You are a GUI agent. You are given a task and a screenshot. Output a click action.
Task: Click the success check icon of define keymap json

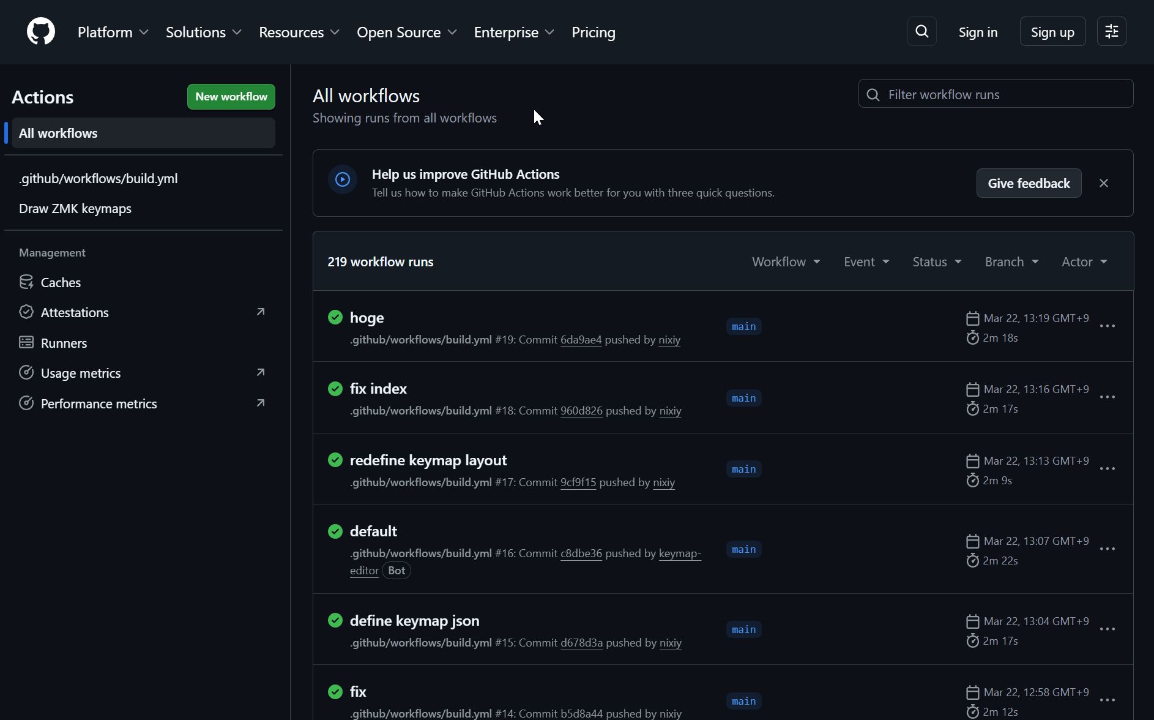click(335, 620)
